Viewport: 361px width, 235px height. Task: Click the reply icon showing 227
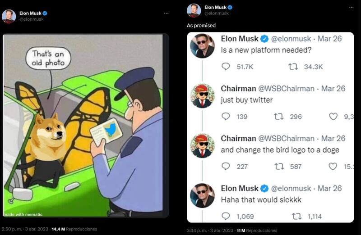pyautogui.click(x=226, y=167)
